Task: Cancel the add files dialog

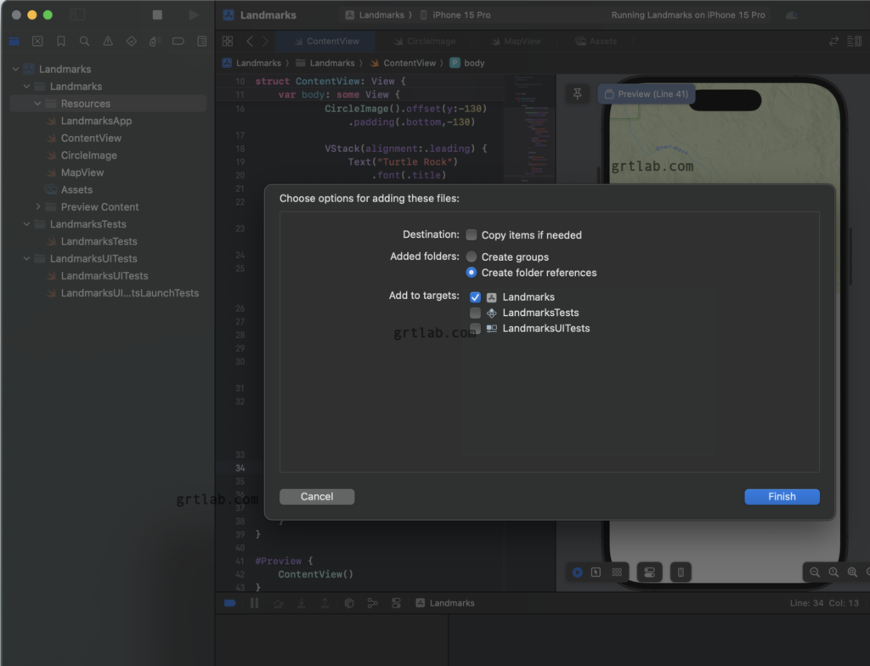Action: tap(316, 496)
